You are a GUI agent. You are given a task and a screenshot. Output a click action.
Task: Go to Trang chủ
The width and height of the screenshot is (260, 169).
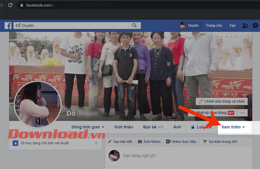(x=214, y=25)
